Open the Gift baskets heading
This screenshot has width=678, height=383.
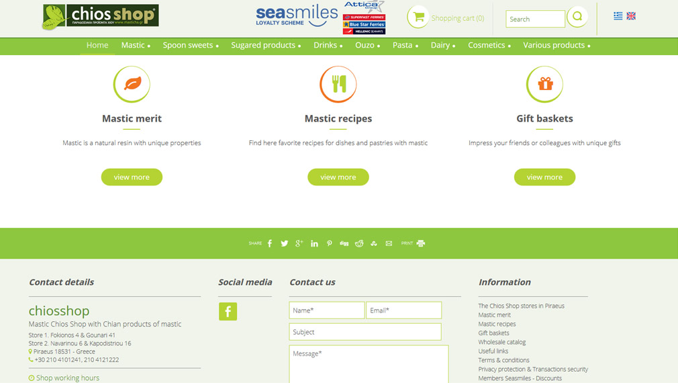[545, 118]
